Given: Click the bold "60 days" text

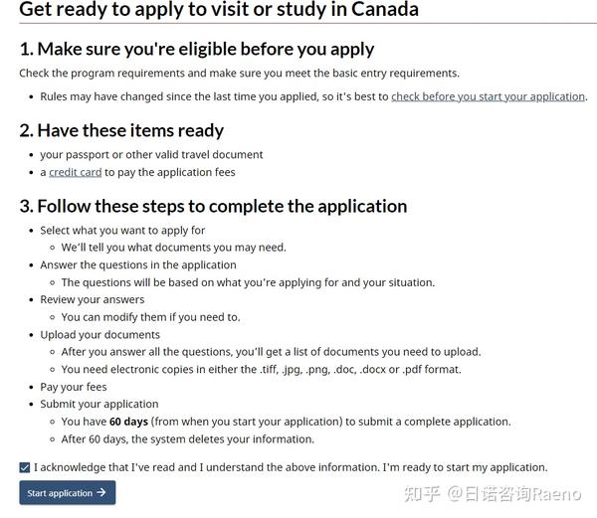Looking at the screenshot, I should [x=128, y=422].
